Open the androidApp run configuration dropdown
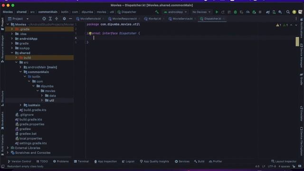Image resolution: width=304 pixels, height=171 pixels. click(x=175, y=12)
